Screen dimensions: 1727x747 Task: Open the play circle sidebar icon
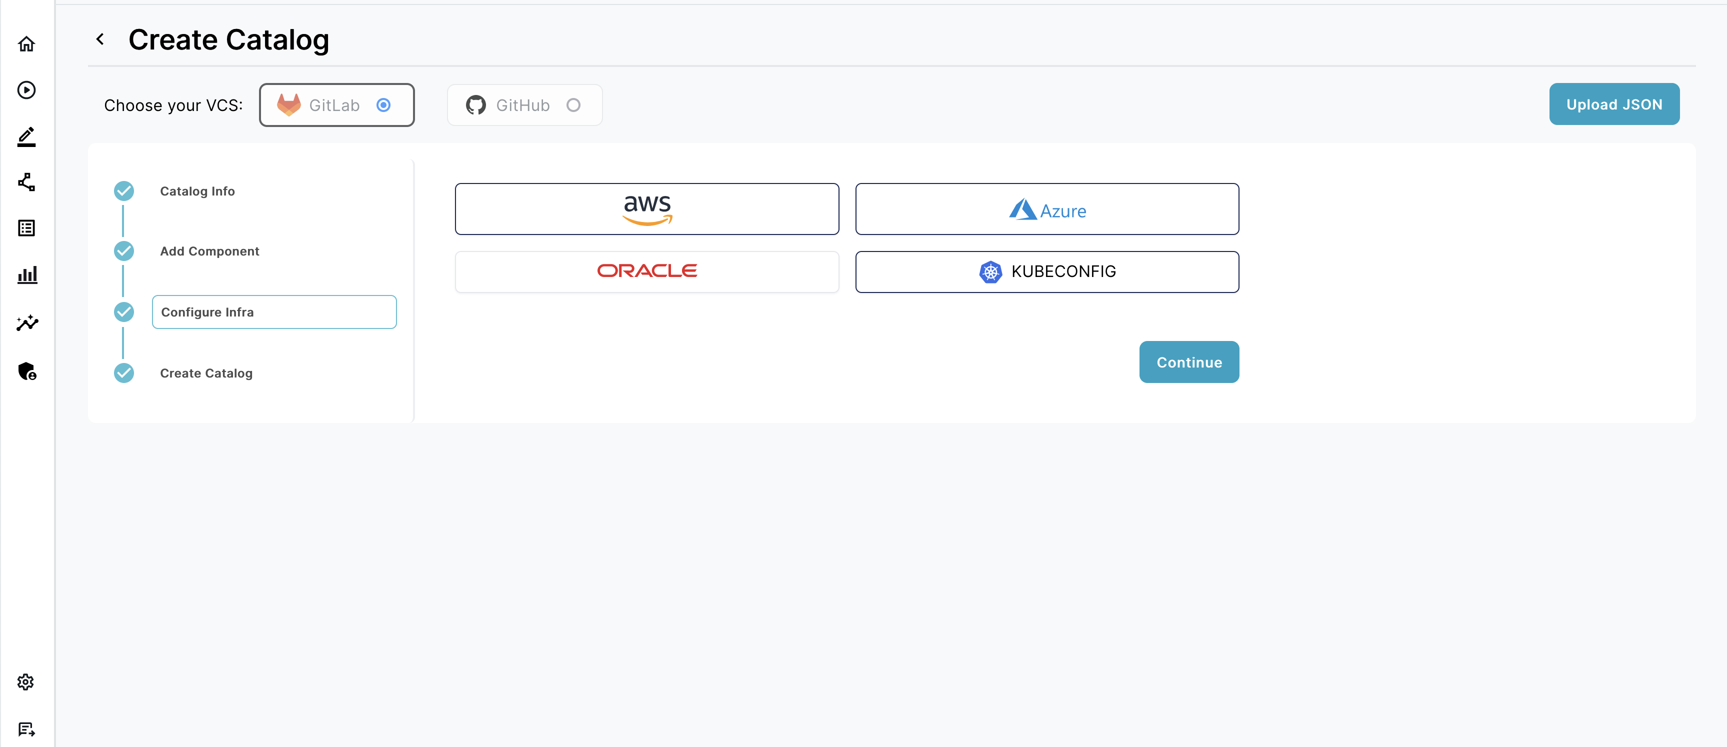point(26,90)
